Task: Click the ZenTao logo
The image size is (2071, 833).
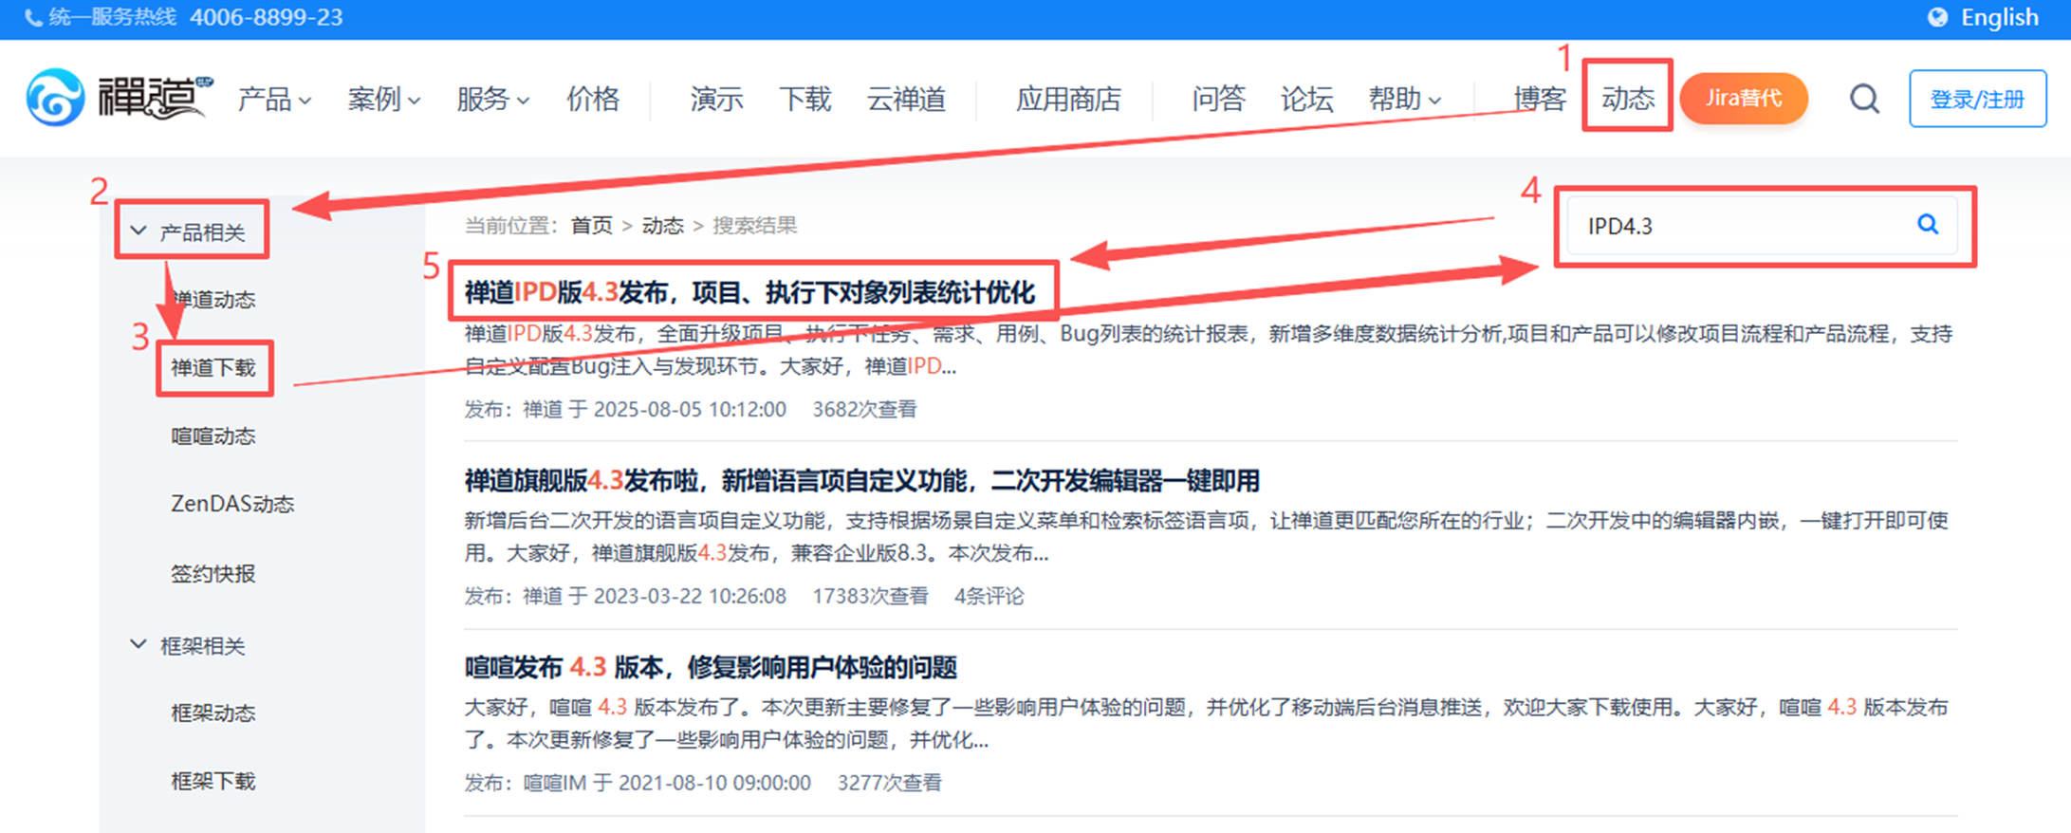Action: (x=119, y=97)
